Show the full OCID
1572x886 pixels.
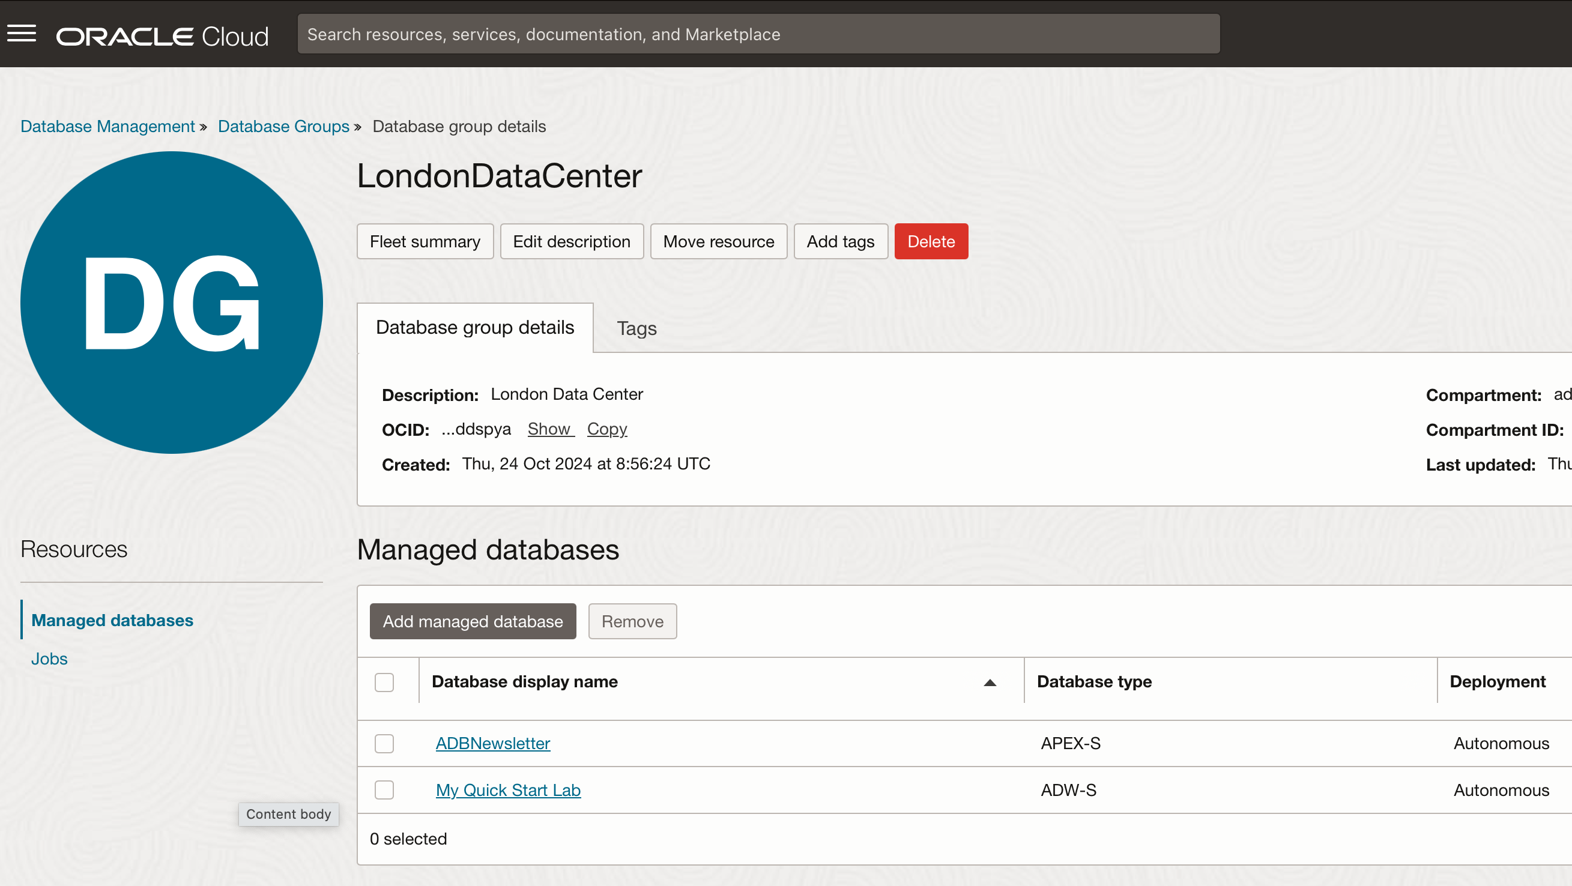(549, 429)
